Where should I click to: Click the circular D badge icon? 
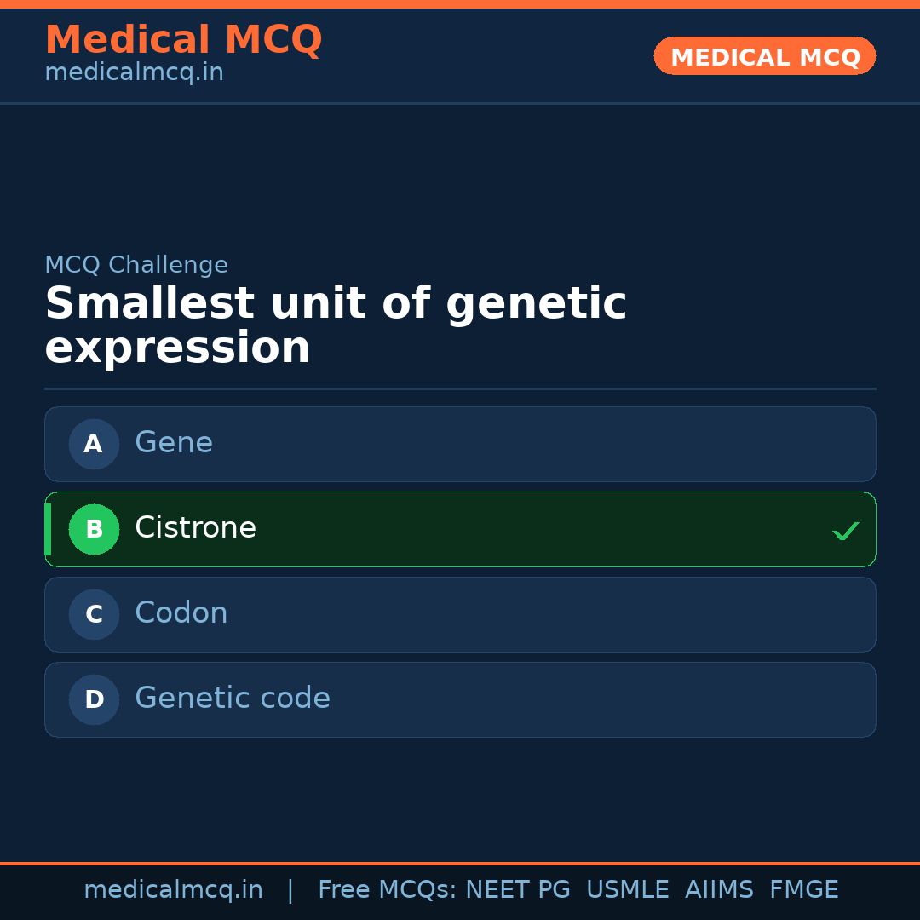tap(94, 699)
